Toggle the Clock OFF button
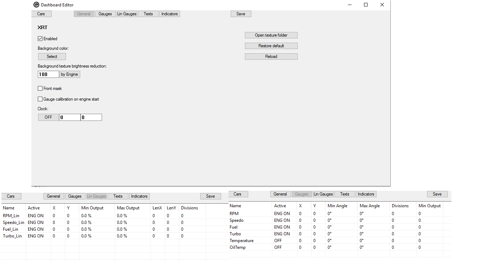Viewport: 487px width, 273px height. (48, 117)
